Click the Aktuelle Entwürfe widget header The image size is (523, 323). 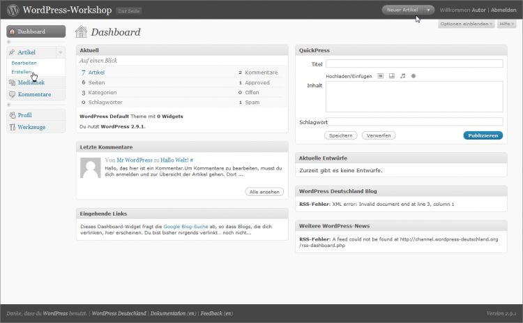(401, 158)
